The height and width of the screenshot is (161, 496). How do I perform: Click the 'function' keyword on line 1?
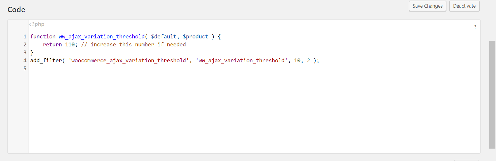43,37
